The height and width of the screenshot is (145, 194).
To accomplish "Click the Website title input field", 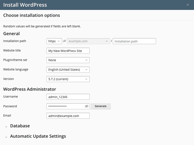I will pos(68,51).
